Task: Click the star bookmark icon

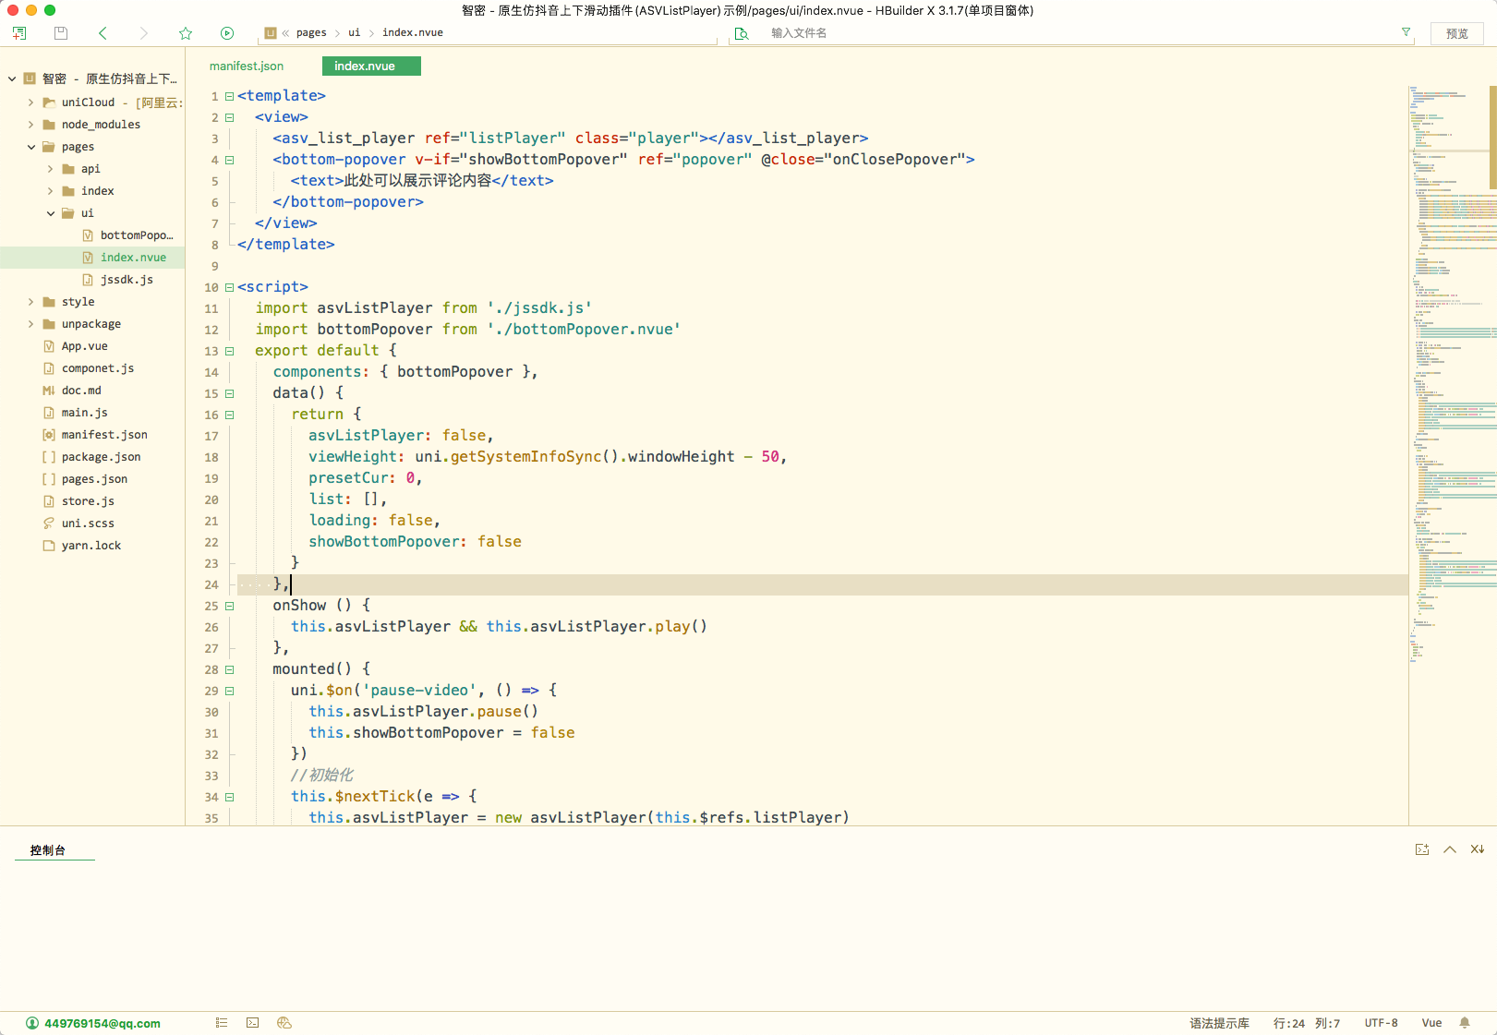Action: 186,33
